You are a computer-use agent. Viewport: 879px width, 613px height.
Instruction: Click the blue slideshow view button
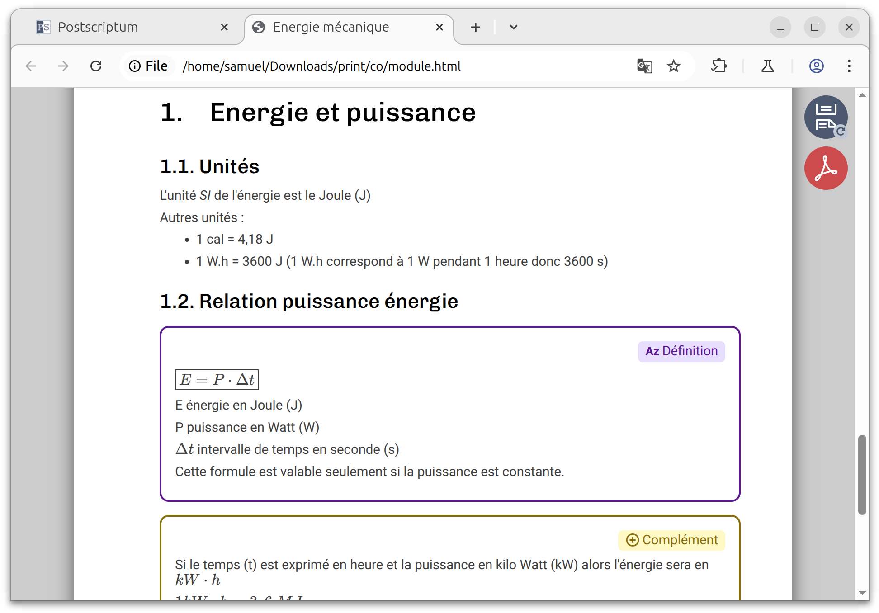[x=826, y=117]
